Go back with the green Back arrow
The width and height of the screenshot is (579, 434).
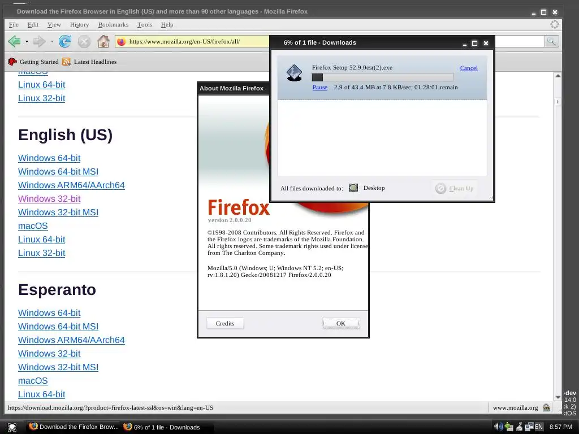tap(14, 41)
